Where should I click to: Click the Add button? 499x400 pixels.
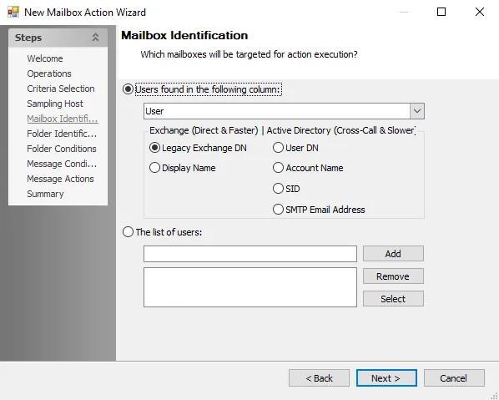[x=393, y=254]
